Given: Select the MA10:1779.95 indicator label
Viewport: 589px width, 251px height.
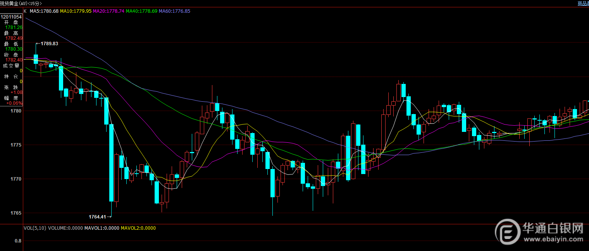Looking at the screenshot, I should (76, 11).
